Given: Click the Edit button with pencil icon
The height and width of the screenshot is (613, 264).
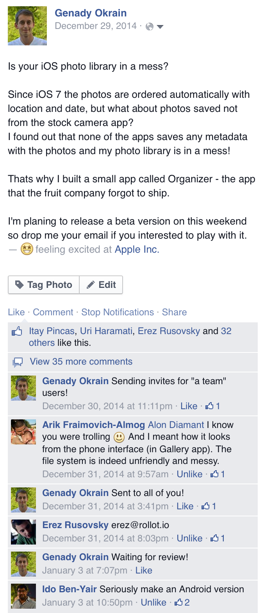Looking at the screenshot, I should [x=101, y=285].
